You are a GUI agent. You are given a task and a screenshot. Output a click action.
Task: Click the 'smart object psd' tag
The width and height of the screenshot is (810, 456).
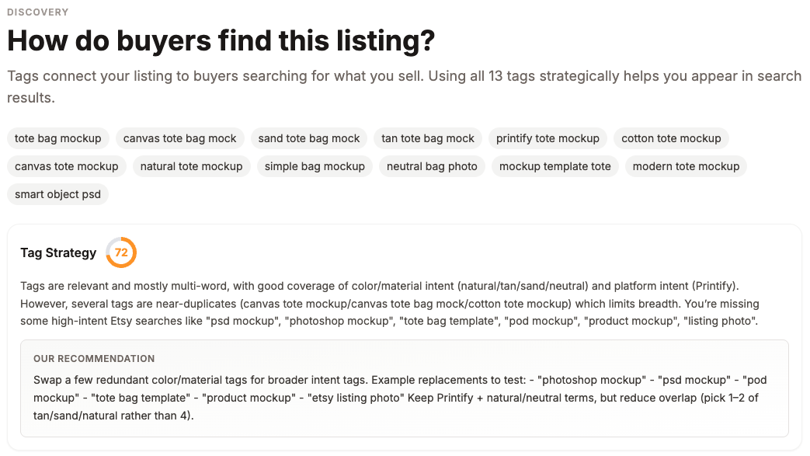(x=58, y=194)
